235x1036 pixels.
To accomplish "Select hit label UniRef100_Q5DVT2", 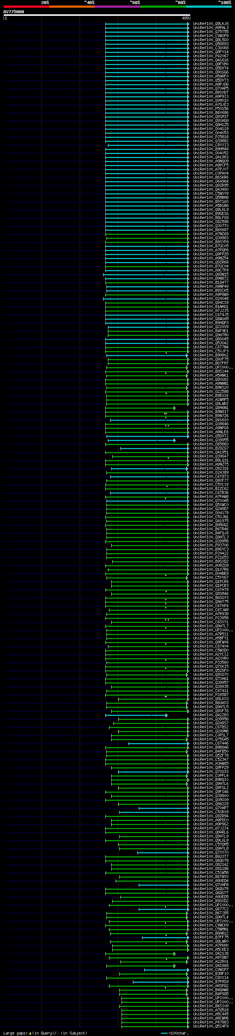I will 210,436.
